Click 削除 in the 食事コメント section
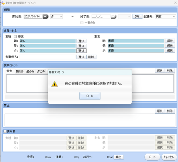 [x=169, y=71]
